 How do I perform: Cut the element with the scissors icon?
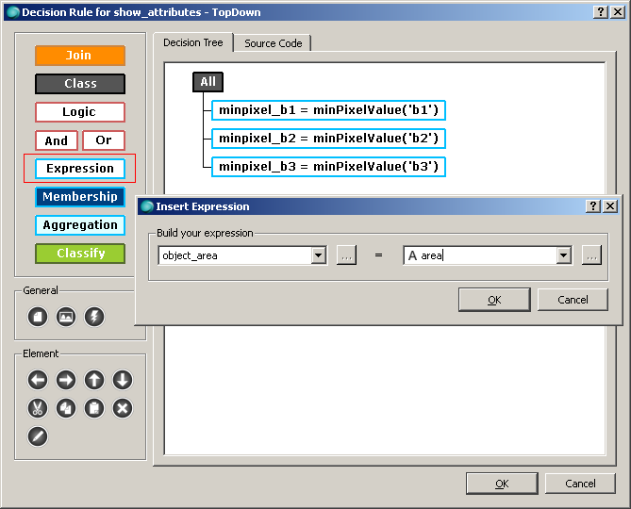[x=38, y=408]
